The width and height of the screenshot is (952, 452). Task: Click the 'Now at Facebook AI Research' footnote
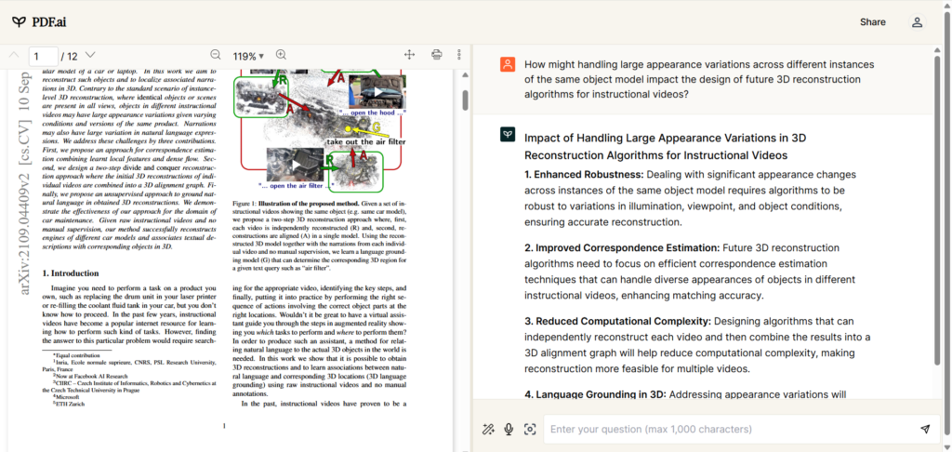(89, 376)
